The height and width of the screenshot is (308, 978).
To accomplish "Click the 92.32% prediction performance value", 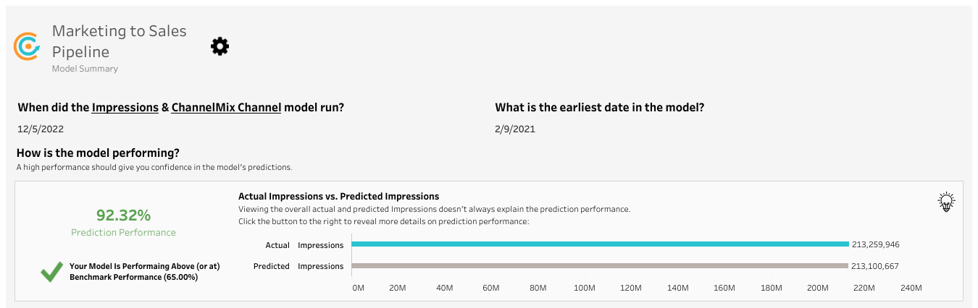I will 123,215.
